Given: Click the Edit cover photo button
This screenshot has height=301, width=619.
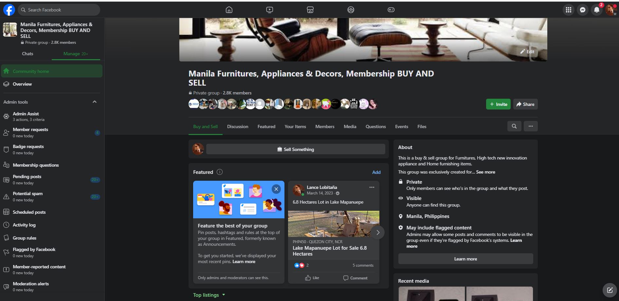Looking at the screenshot, I should (x=527, y=52).
